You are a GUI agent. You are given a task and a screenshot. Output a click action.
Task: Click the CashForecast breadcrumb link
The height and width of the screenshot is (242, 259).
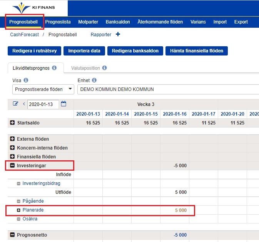25,35
